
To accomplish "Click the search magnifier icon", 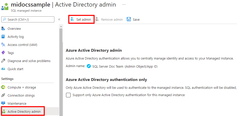I will coord(5,19).
